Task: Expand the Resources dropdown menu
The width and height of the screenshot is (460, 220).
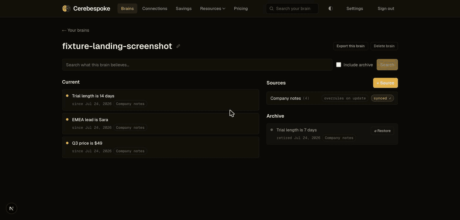Action: point(213,9)
